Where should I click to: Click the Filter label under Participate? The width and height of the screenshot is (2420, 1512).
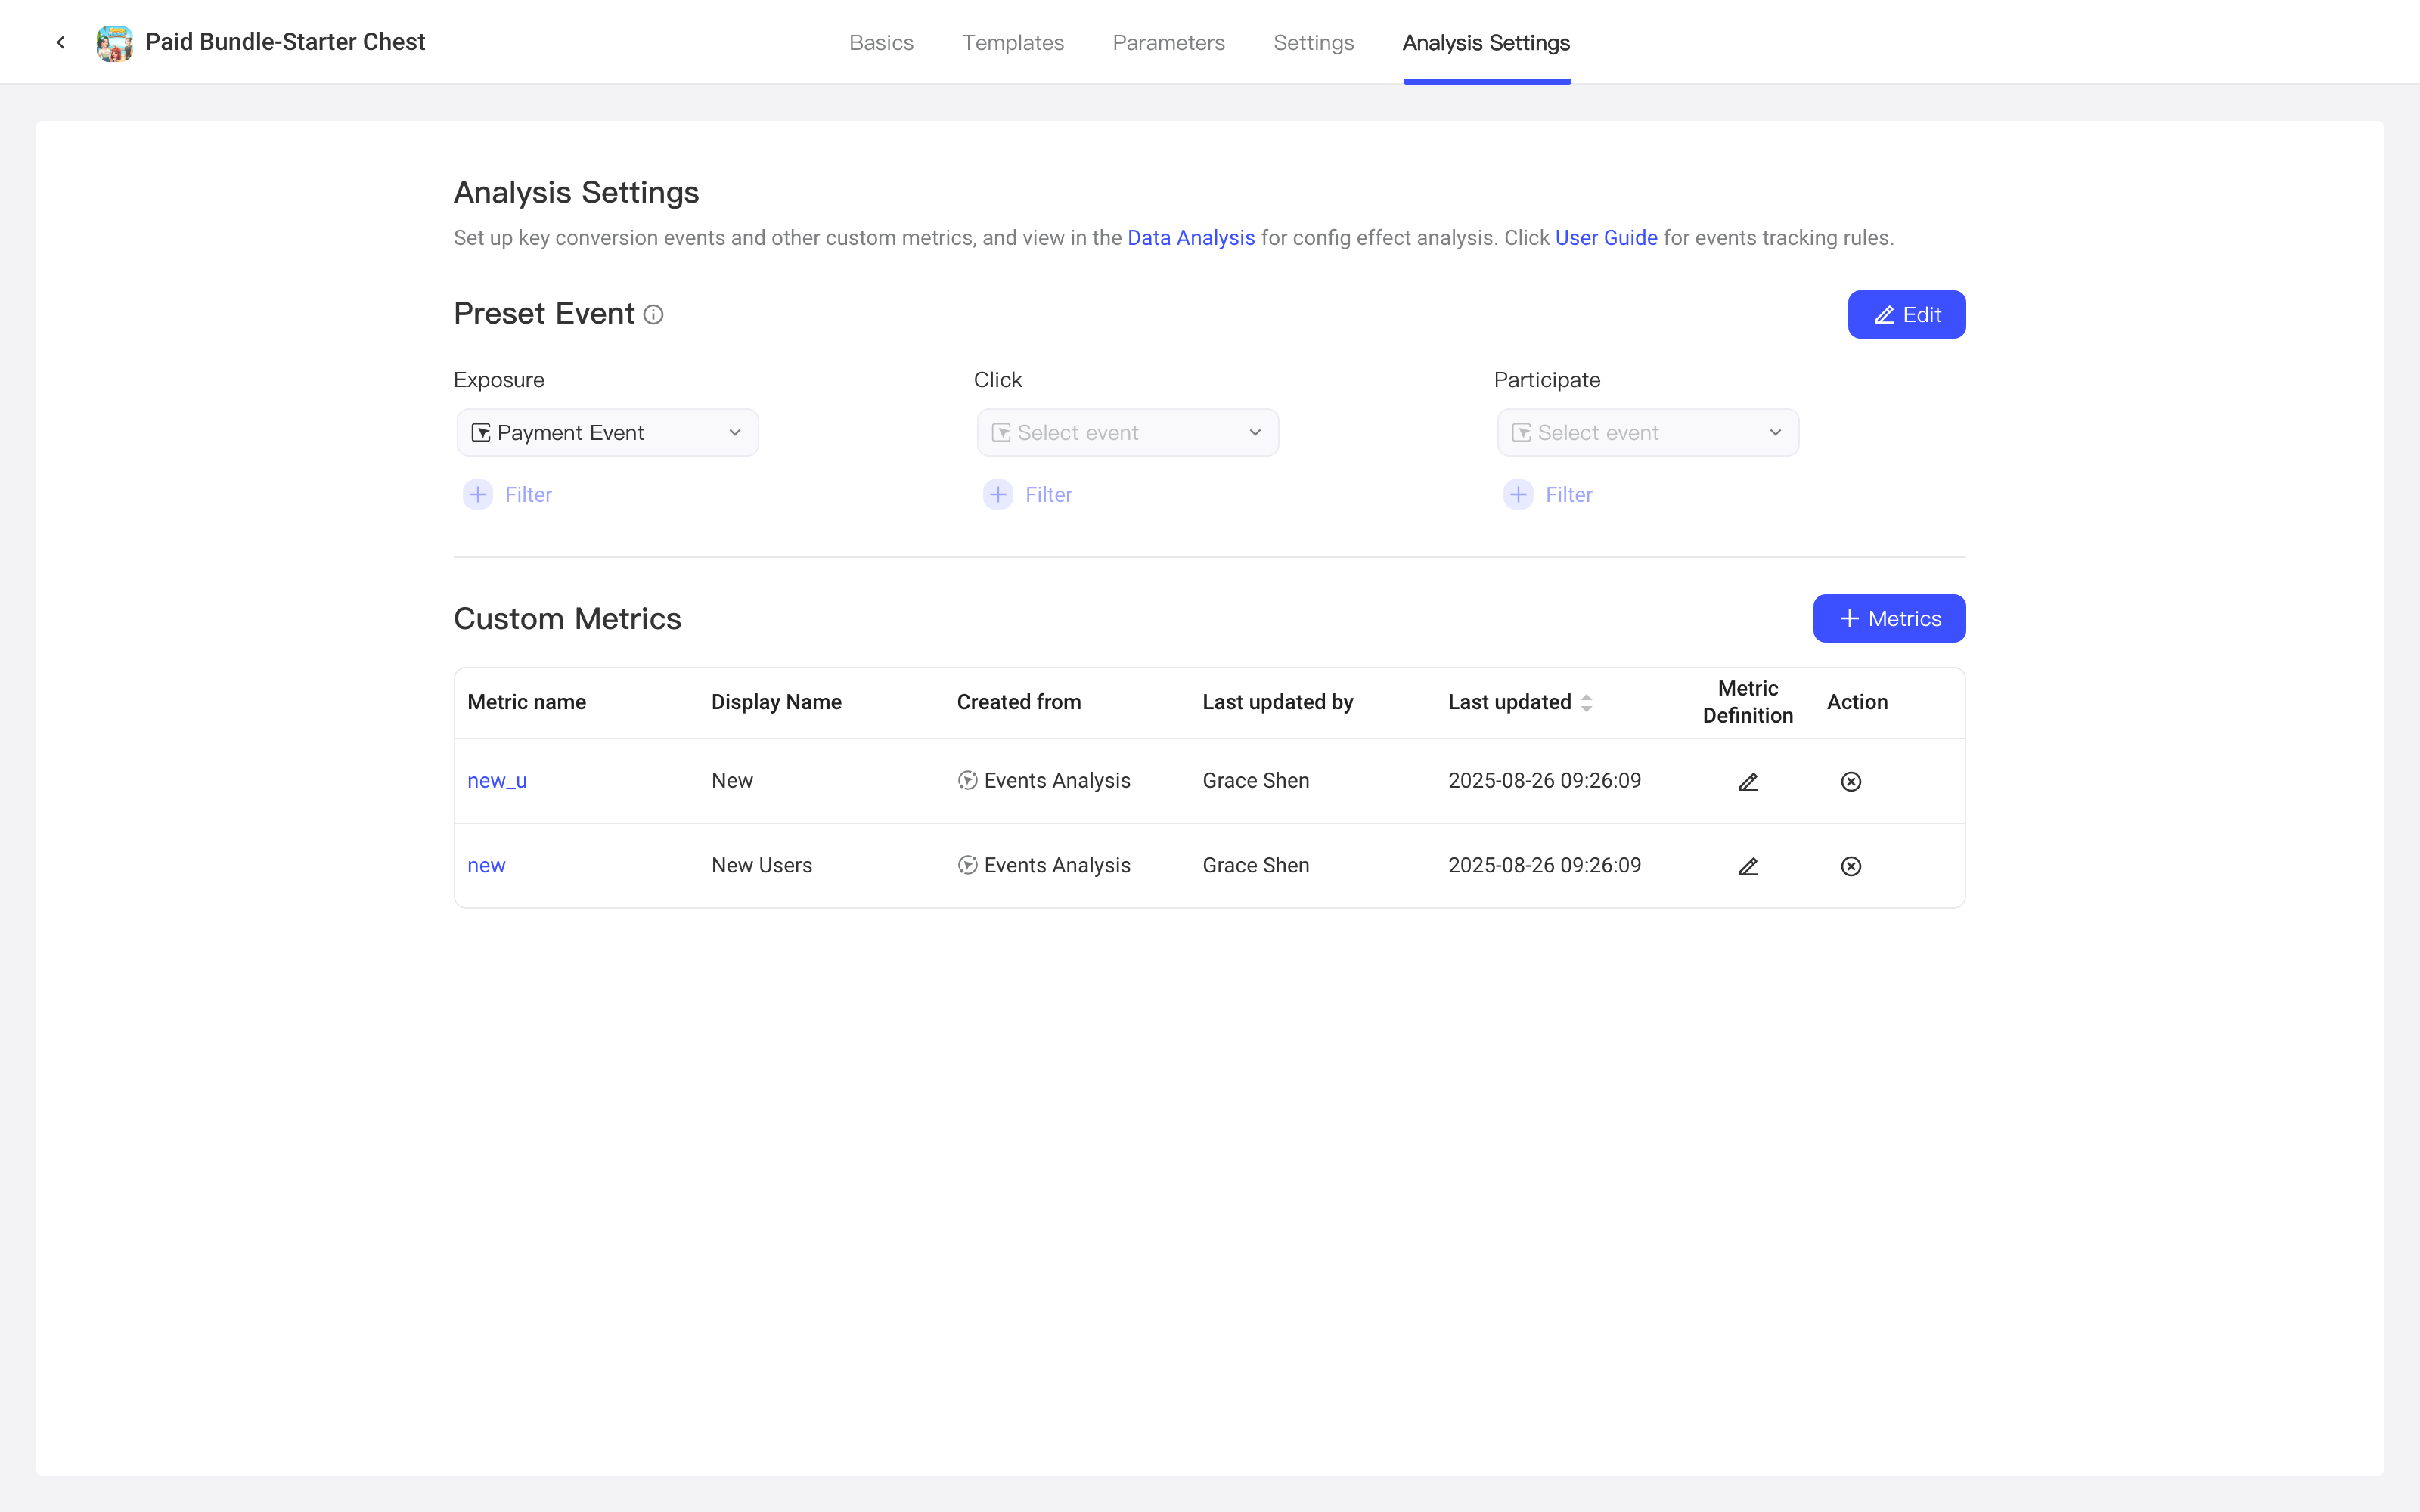[1568, 495]
